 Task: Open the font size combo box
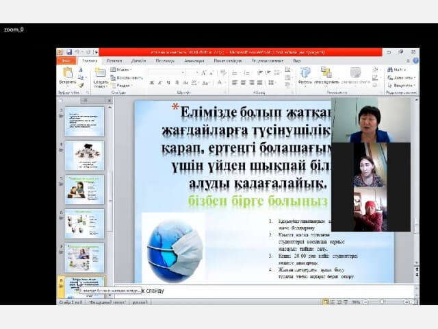[x=192, y=73]
